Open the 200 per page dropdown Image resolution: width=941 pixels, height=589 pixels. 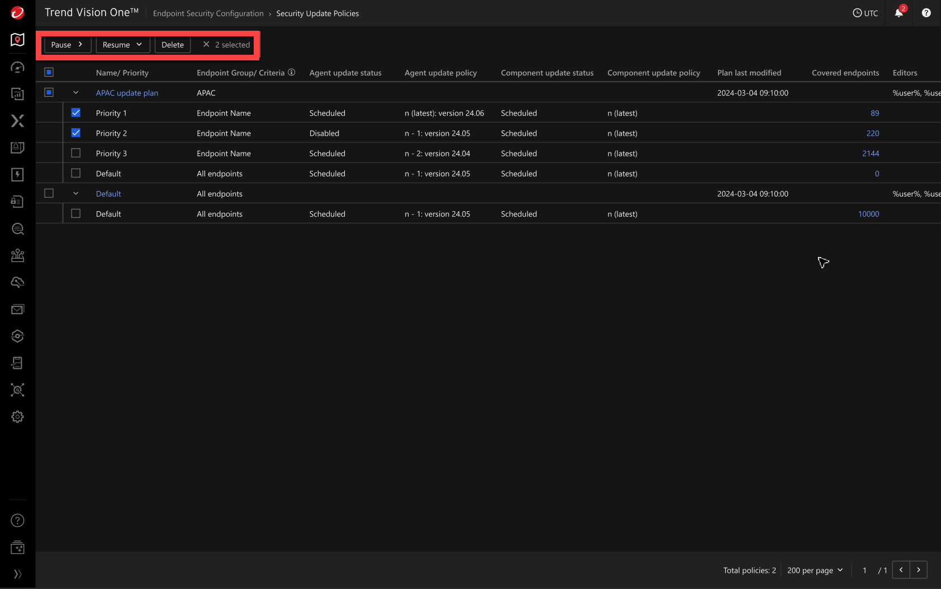pos(815,570)
